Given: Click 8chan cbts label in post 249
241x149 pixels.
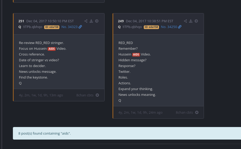Looking at the screenshot, I should click(x=184, y=112).
